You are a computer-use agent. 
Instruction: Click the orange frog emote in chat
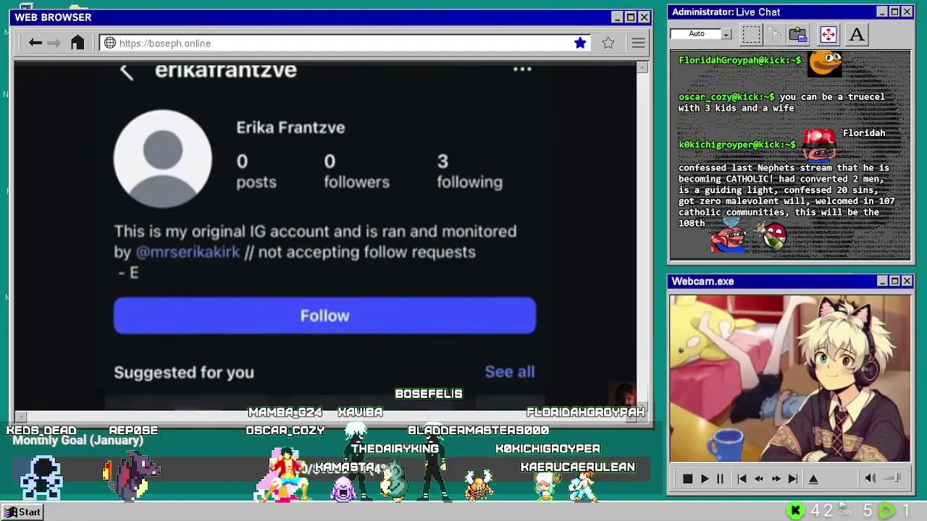[x=825, y=64]
